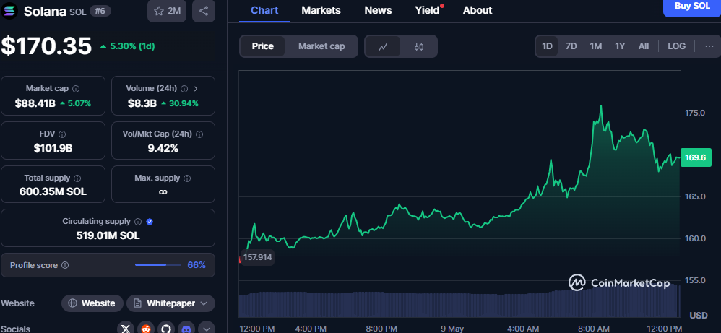
Task: Click Vol/Mkt Cap (24h) info icon
Action: tap(199, 134)
